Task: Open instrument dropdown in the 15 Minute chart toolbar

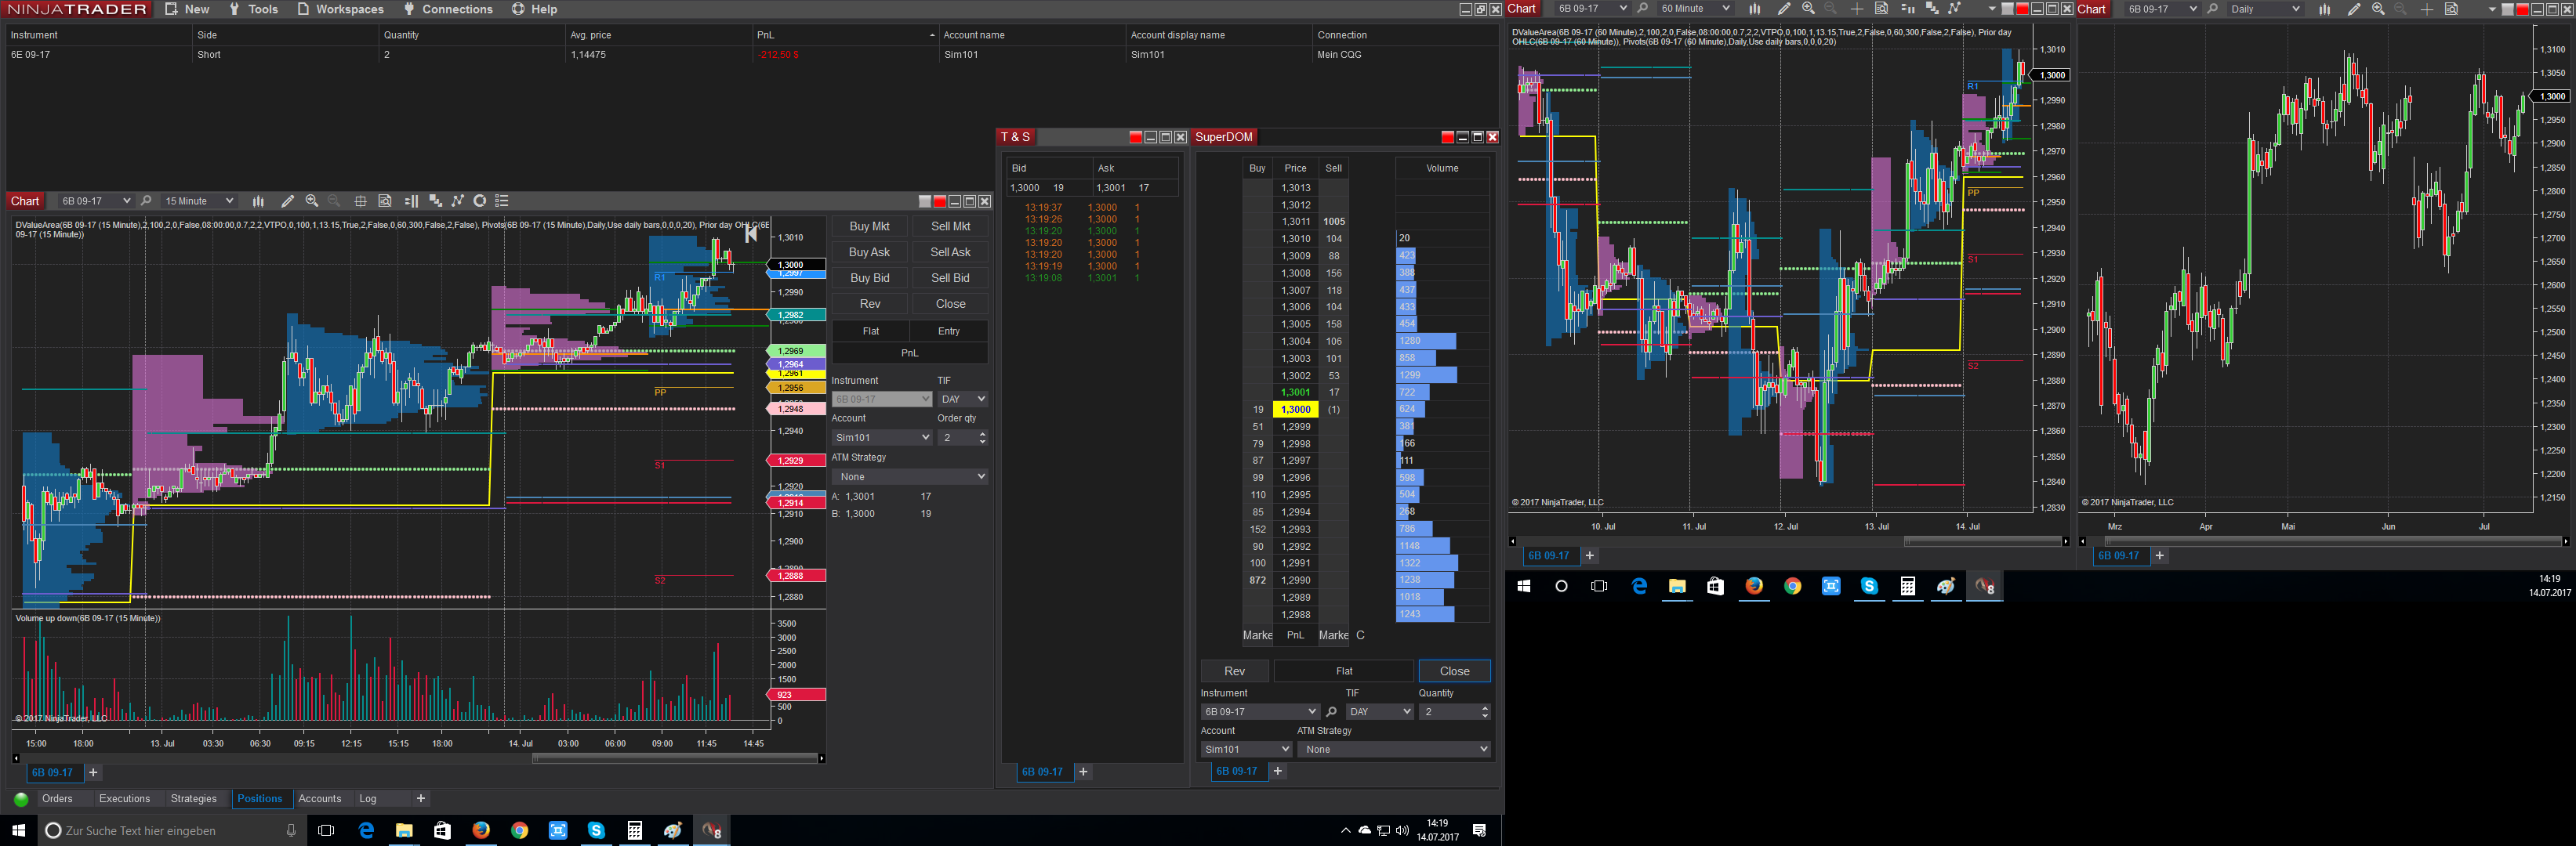Action: click(x=96, y=201)
